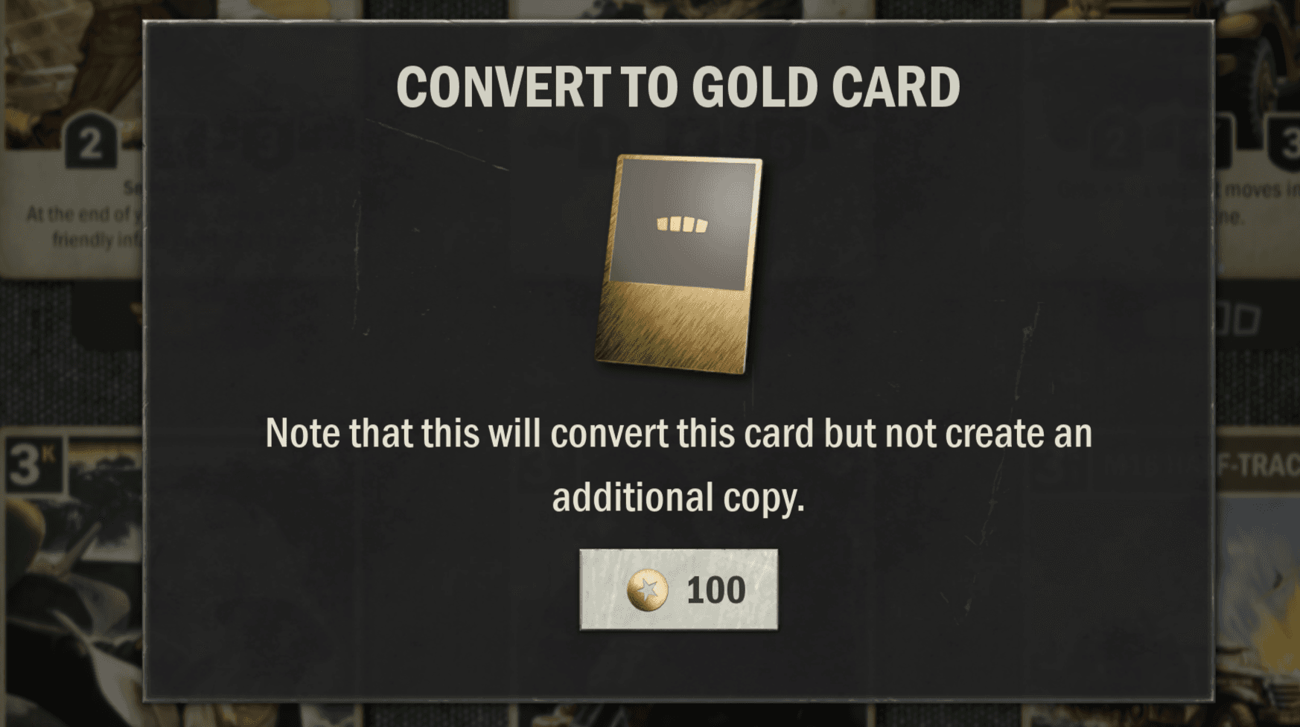Click the dimmed "At the end of" card text
Screen dimensions: 1300x727
coord(77,214)
